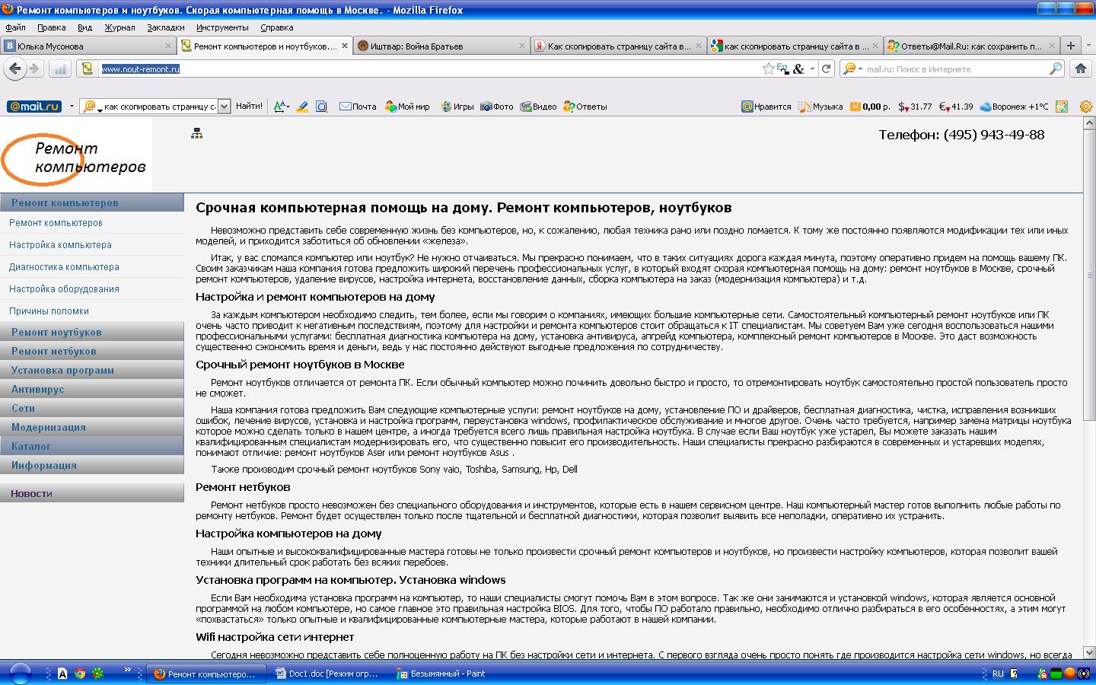Click the 0,00 р. wallet balance
This screenshot has height=685, width=1096.
(870, 107)
